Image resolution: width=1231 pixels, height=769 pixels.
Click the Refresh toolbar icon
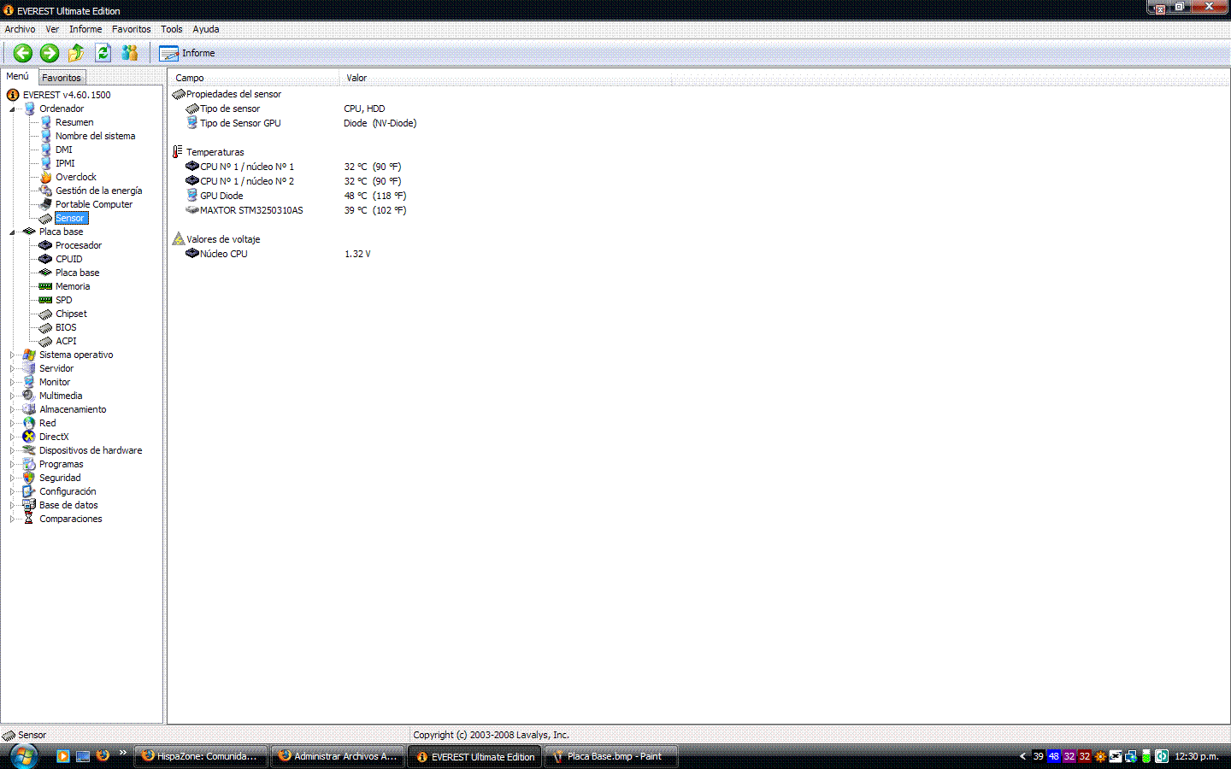pyautogui.click(x=103, y=53)
